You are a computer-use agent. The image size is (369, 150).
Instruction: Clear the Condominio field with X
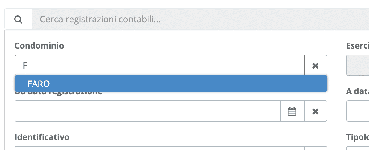[315, 66]
